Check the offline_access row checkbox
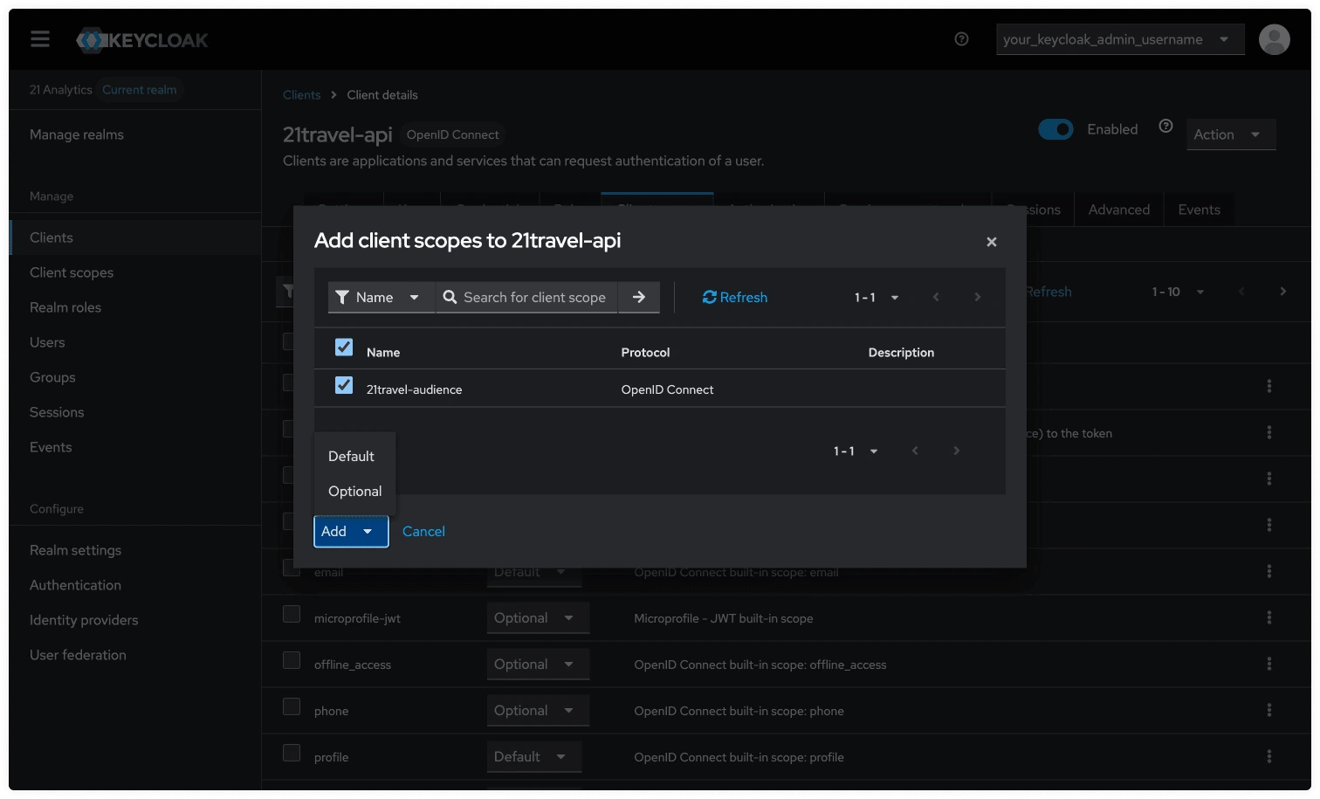Viewport: 1320px width, 799px height. pos(291,660)
